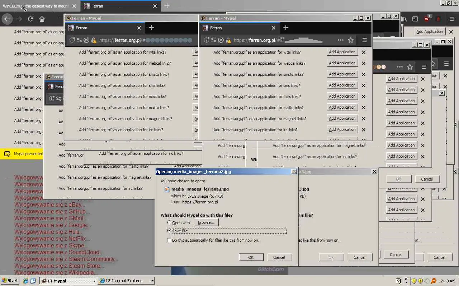Launch Internet Explorer quick launch icon

25,281
